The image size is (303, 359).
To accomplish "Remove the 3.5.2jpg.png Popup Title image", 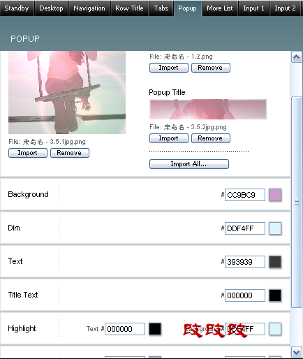I will click(211, 138).
